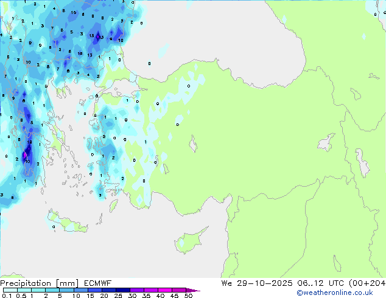
Task: Click the 5–10 mm legend color box
Action: 66,290
